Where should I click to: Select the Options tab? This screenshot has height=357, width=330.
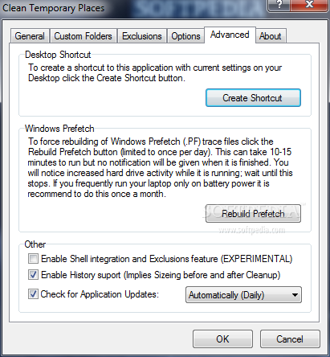[185, 36]
